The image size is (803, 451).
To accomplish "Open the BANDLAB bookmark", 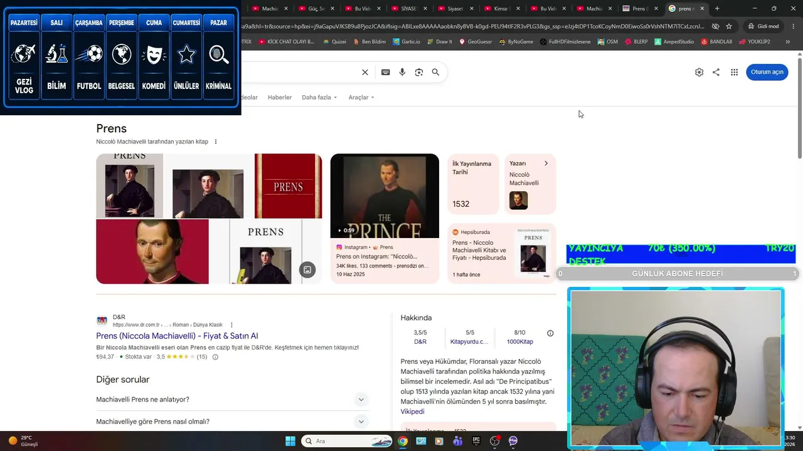I will pos(716,41).
